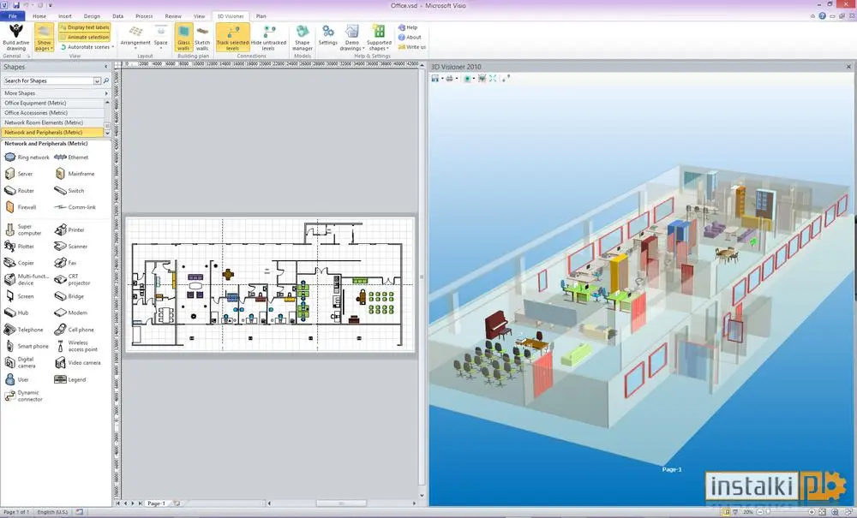This screenshot has width=857, height=518.
Task: Click English (U.S.) in status bar
Action: (x=53, y=512)
